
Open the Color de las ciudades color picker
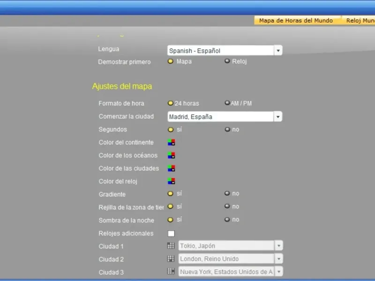pyautogui.click(x=171, y=168)
